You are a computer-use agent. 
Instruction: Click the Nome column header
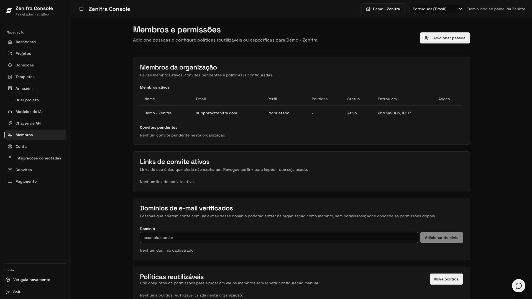coord(150,99)
